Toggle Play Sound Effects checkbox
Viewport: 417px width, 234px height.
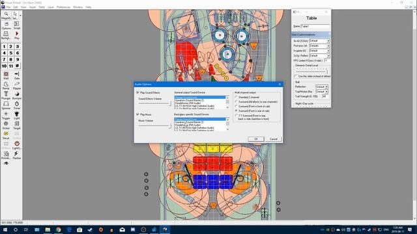(x=137, y=92)
